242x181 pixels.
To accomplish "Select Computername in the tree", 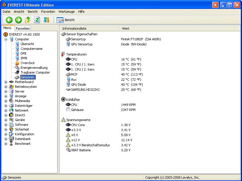I will tap(32, 49).
